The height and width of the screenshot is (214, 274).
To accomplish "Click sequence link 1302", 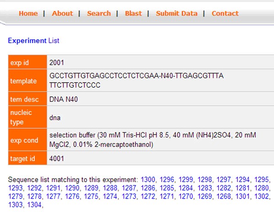I will tap(262, 197).
